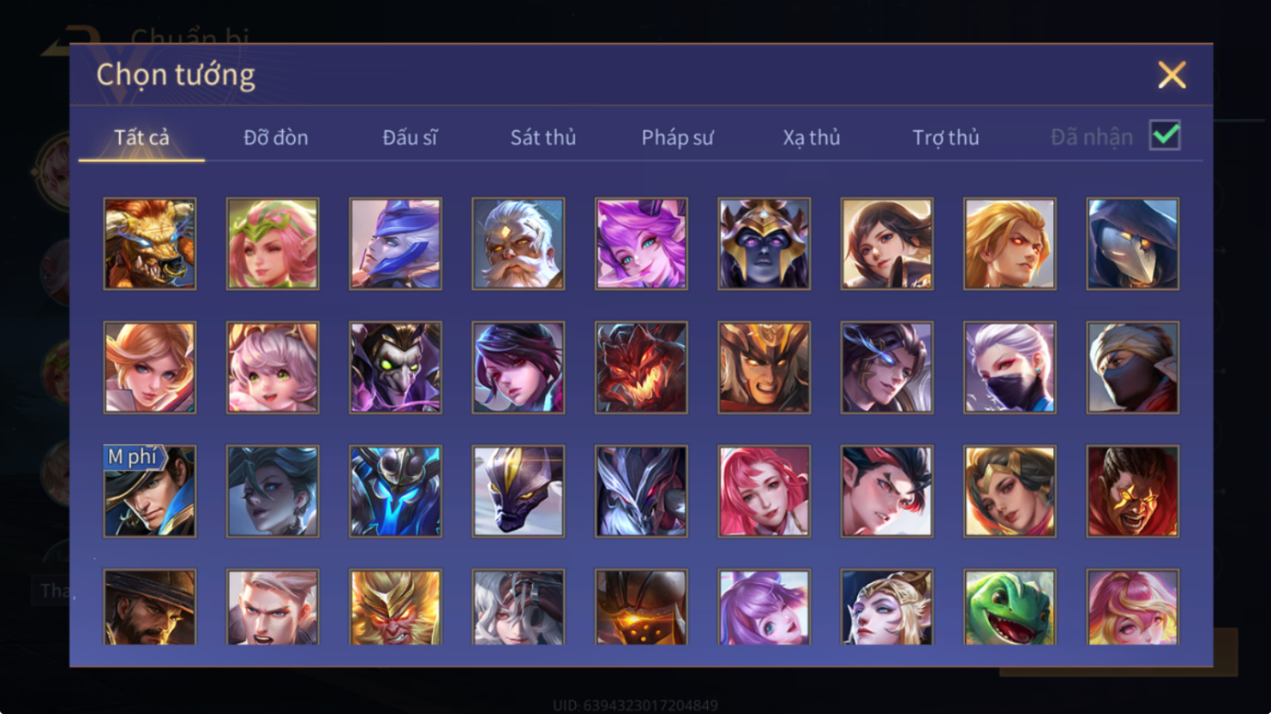Viewport: 1271px width, 714px height.
Task: Open the Sát thủ tab
Action: click(543, 137)
